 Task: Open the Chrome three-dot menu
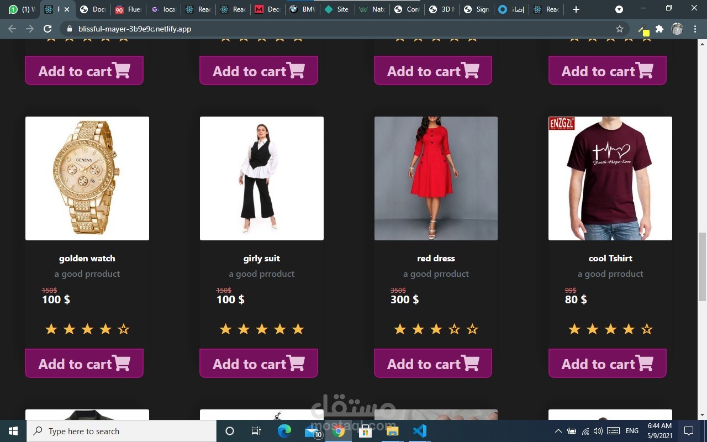point(695,29)
